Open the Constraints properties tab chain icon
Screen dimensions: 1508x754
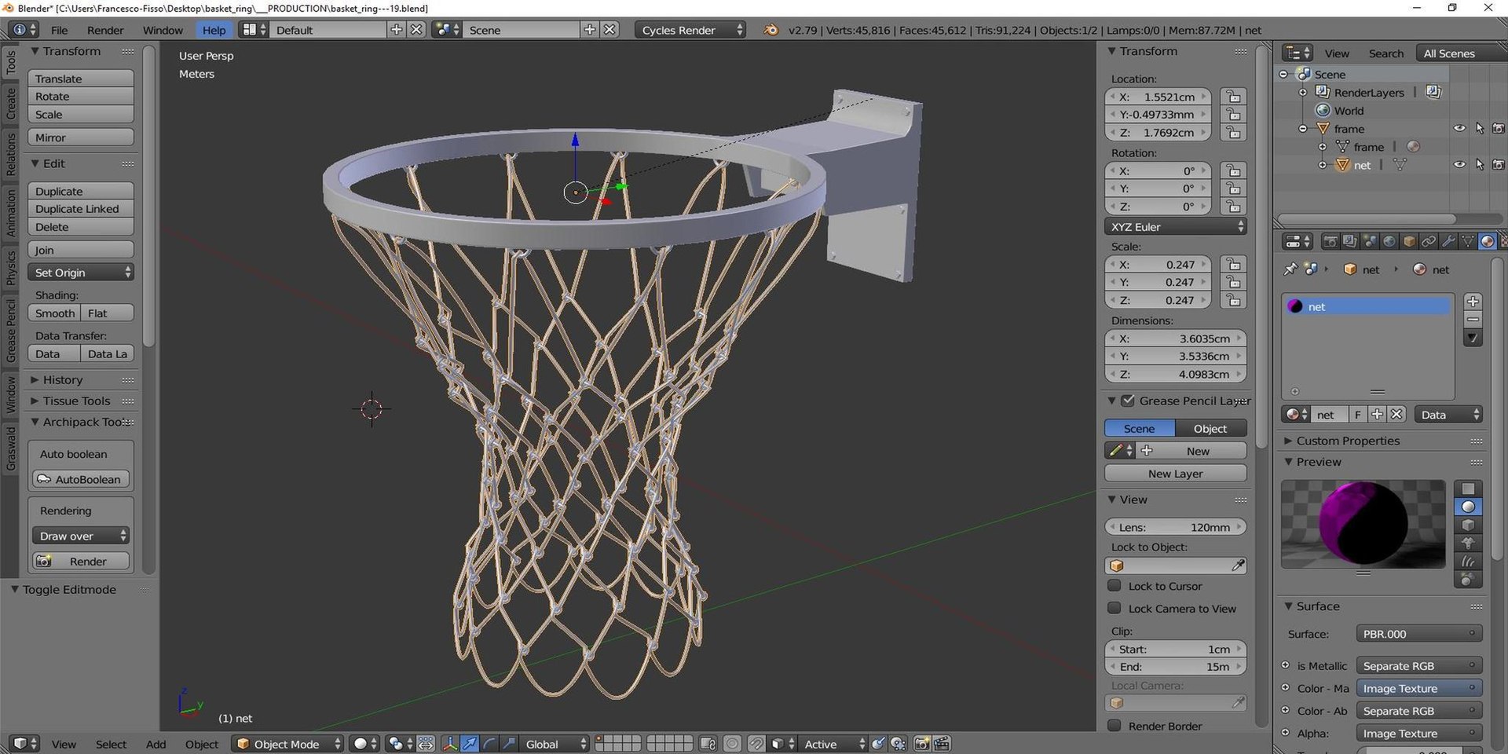point(1428,241)
